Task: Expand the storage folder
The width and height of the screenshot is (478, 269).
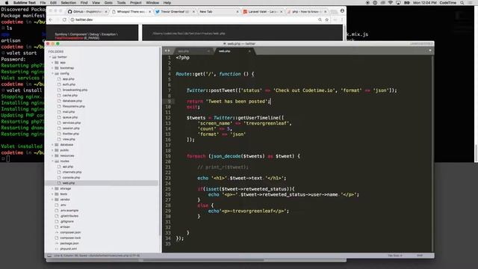Action: pos(52,188)
